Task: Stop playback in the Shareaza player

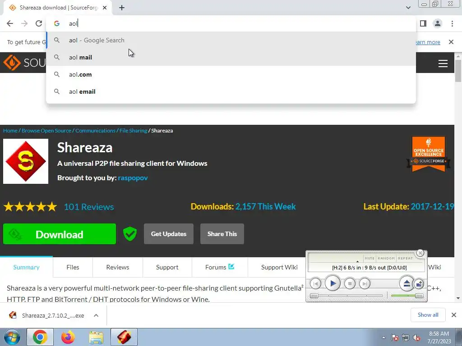Action: [350, 284]
